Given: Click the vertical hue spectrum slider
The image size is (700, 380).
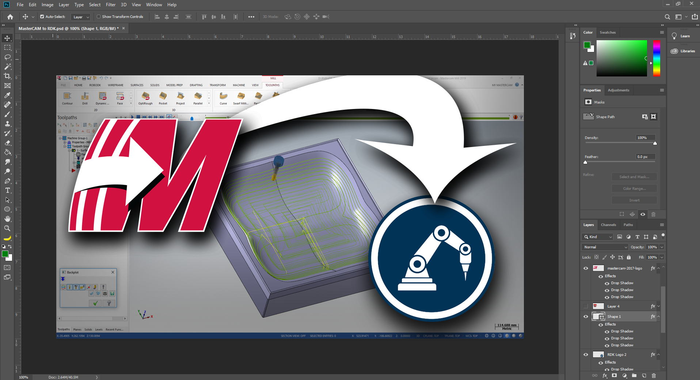Looking at the screenshot, I should click(x=656, y=58).
